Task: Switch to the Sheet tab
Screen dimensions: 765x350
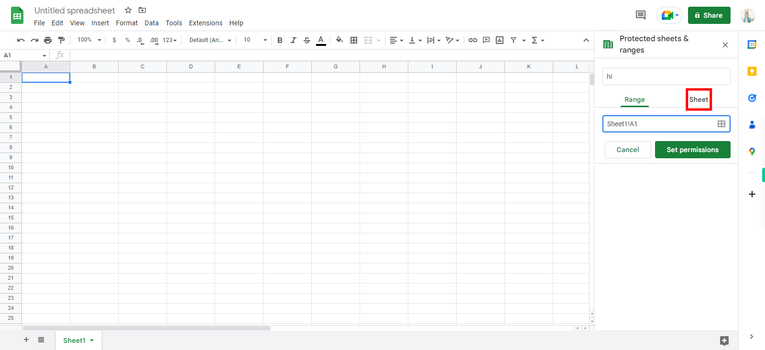Action: tap(699, 99)
